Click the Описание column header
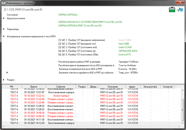Screen dimensions: 186x130 coord(112,86)
